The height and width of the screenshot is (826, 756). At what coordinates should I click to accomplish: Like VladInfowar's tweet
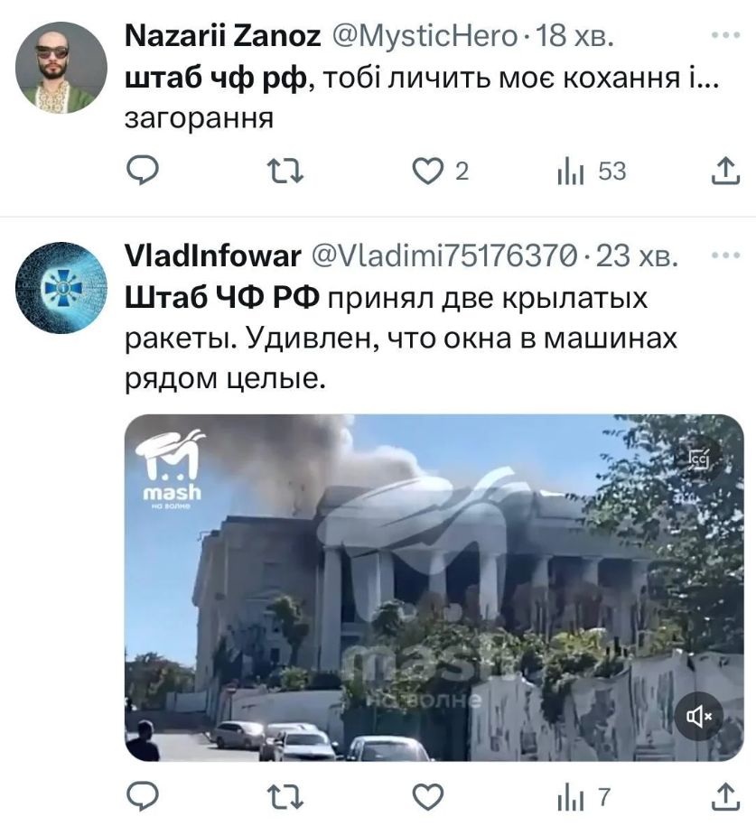point(427,797)
